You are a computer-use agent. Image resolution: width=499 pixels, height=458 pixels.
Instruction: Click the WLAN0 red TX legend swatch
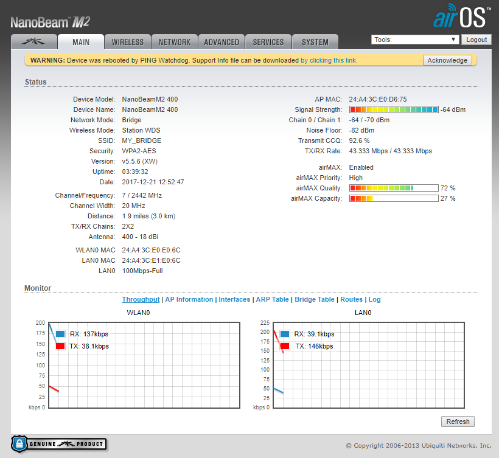(60, 346)
